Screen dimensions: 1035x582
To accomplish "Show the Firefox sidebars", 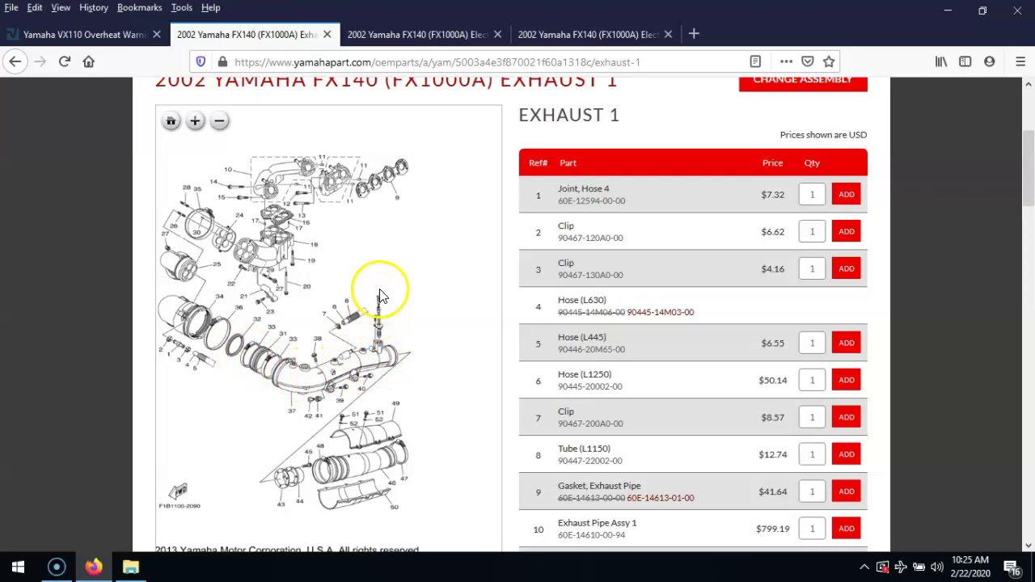I will 965,61.
